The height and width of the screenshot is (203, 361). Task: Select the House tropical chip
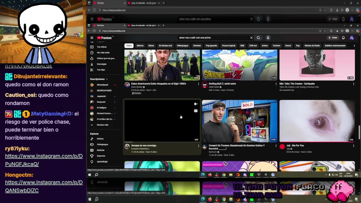tap(228, 46)
